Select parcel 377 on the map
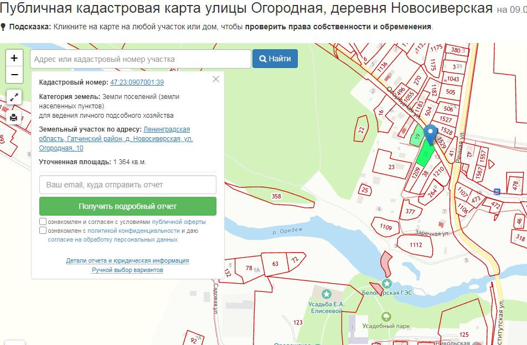This screenshot has width=527, height=345. [410, 211]
